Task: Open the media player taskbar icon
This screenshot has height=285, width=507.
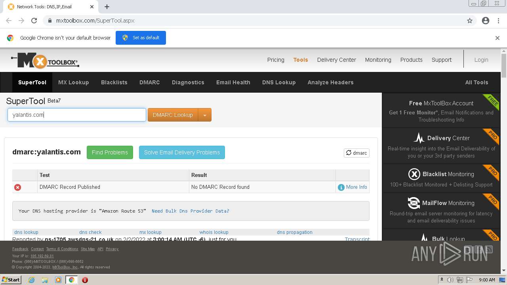Action: (x=58, y=280)
